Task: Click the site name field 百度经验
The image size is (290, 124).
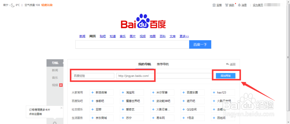Action: pyautogui.click(x=93, y=76)
